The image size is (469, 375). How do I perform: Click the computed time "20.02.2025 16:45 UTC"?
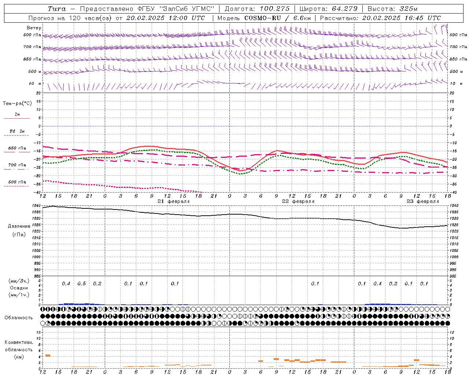[402, 18]
